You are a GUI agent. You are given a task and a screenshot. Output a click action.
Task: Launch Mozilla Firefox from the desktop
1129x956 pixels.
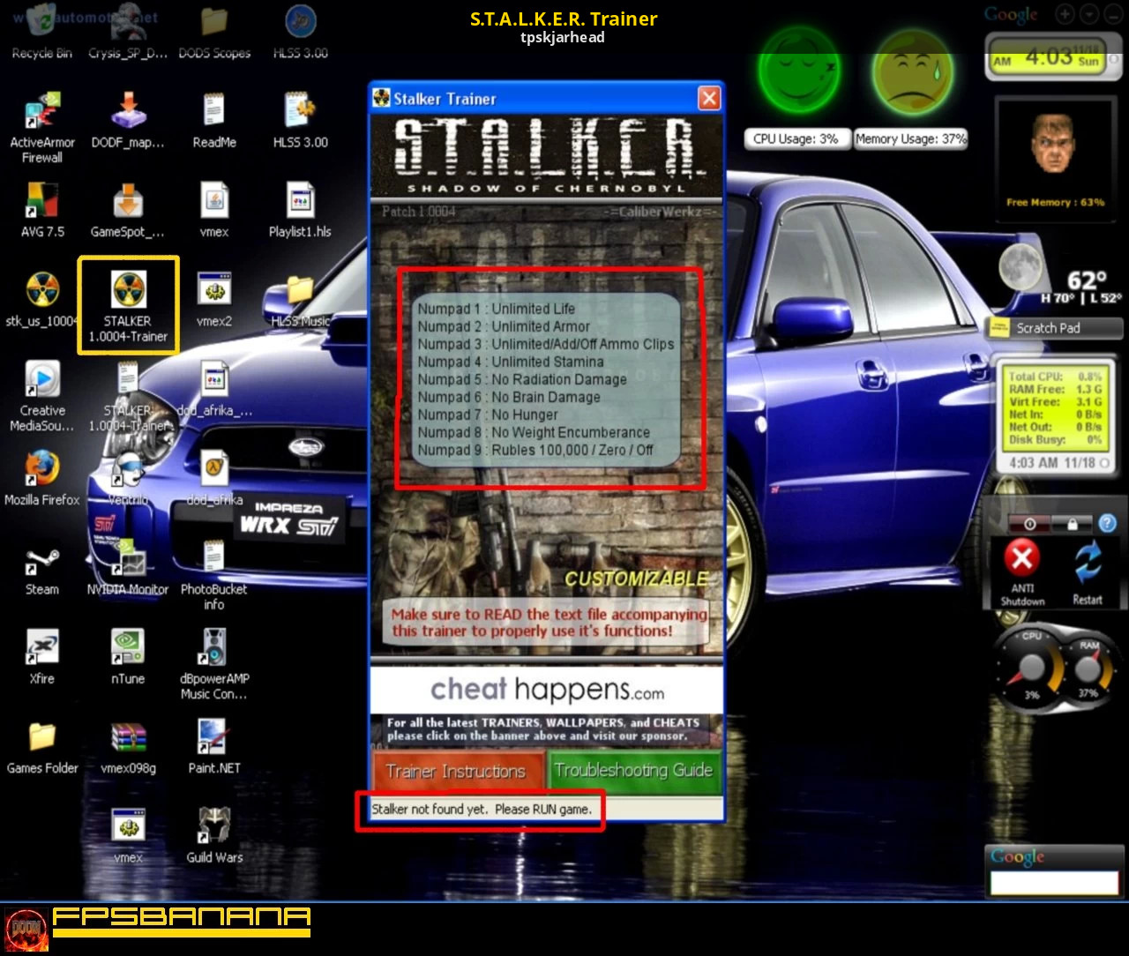(41, 478)
